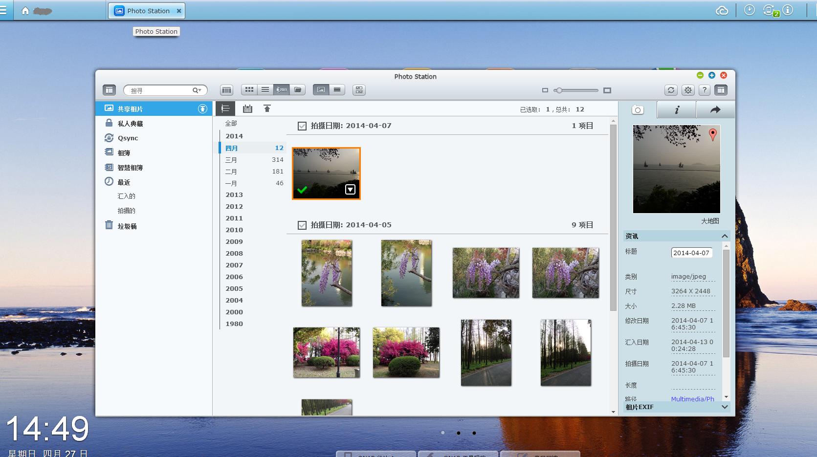817x457 pixels.
Task: Collapse year 2014 in timeline
Action: 234,136
